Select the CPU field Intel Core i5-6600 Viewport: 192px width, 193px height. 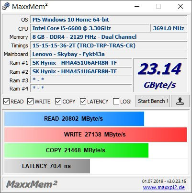[90, 28]
